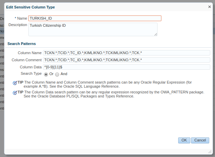215x157 pixels.
Task: Select the And search type radio button
Action: click(x=57, y=74)
